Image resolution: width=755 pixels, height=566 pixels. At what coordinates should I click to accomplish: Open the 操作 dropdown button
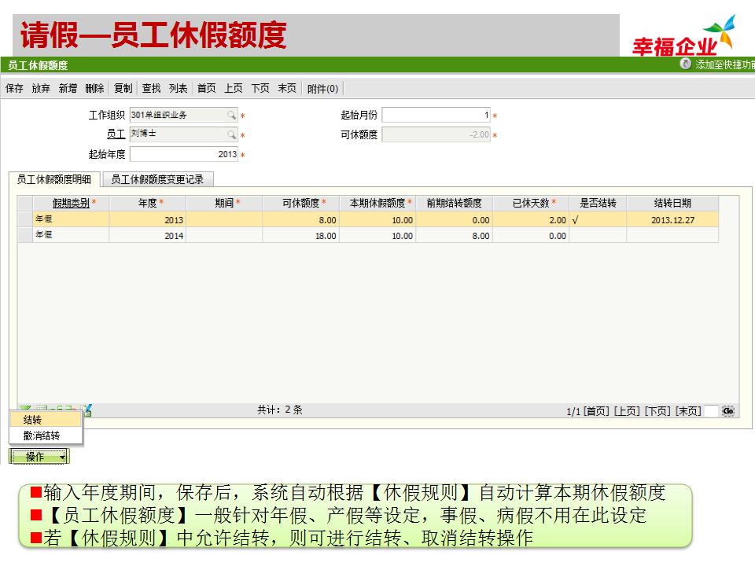39,457
